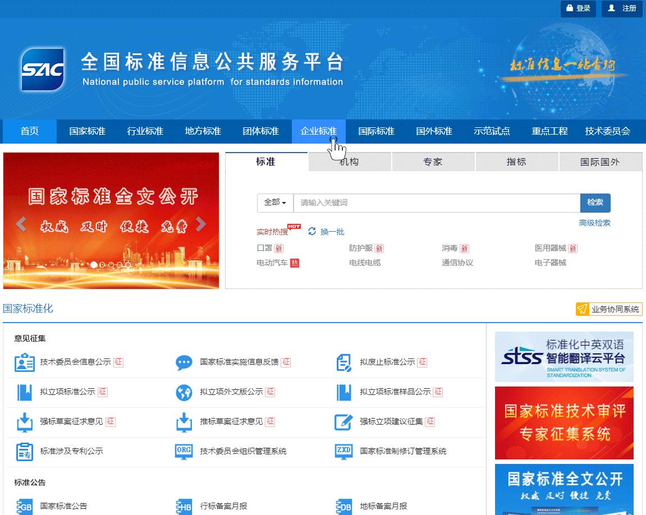Open 拟立项外文版公示 via the globe icon
The height and width of the screenshot is (515, 646).
183,392
